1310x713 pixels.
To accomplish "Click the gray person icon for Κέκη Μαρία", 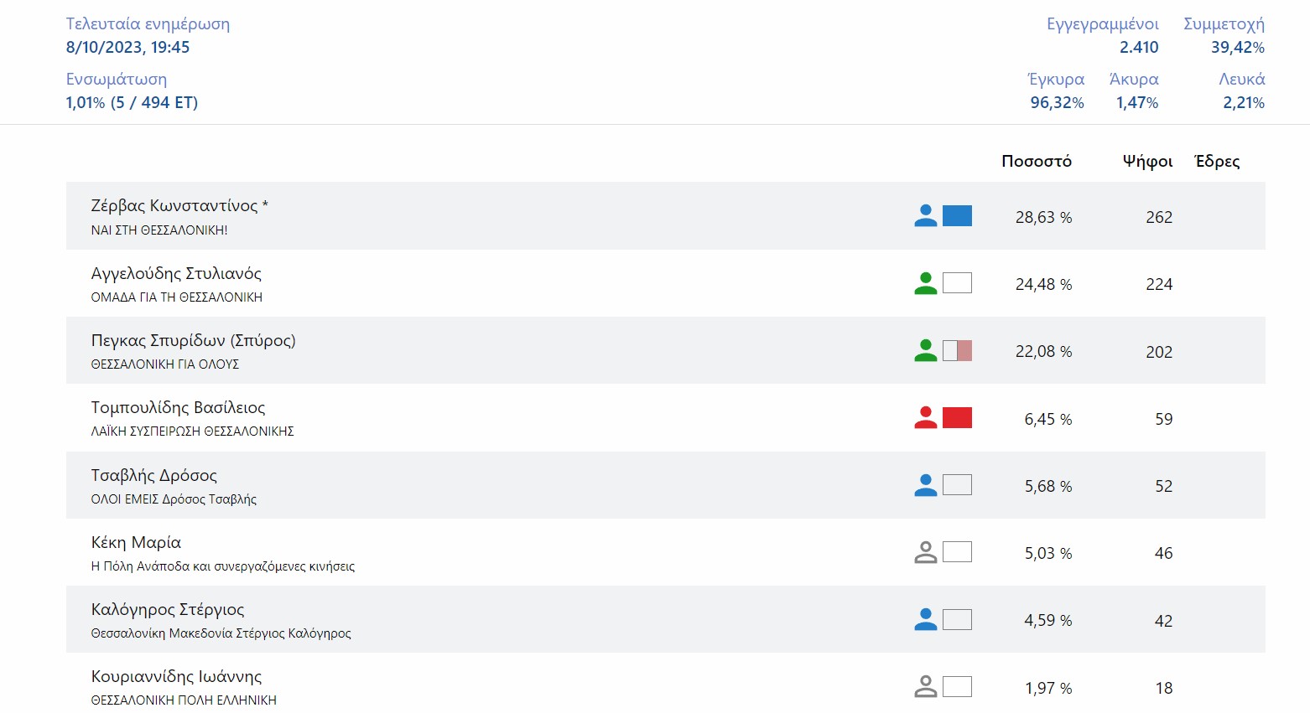I will (925, 552).
